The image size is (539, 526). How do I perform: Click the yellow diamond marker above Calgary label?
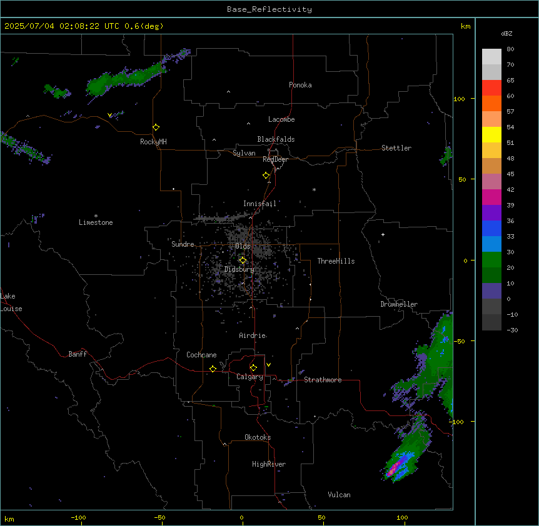coord(253,368)
